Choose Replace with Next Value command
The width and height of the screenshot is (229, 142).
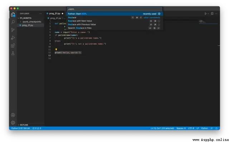(115, 21)
